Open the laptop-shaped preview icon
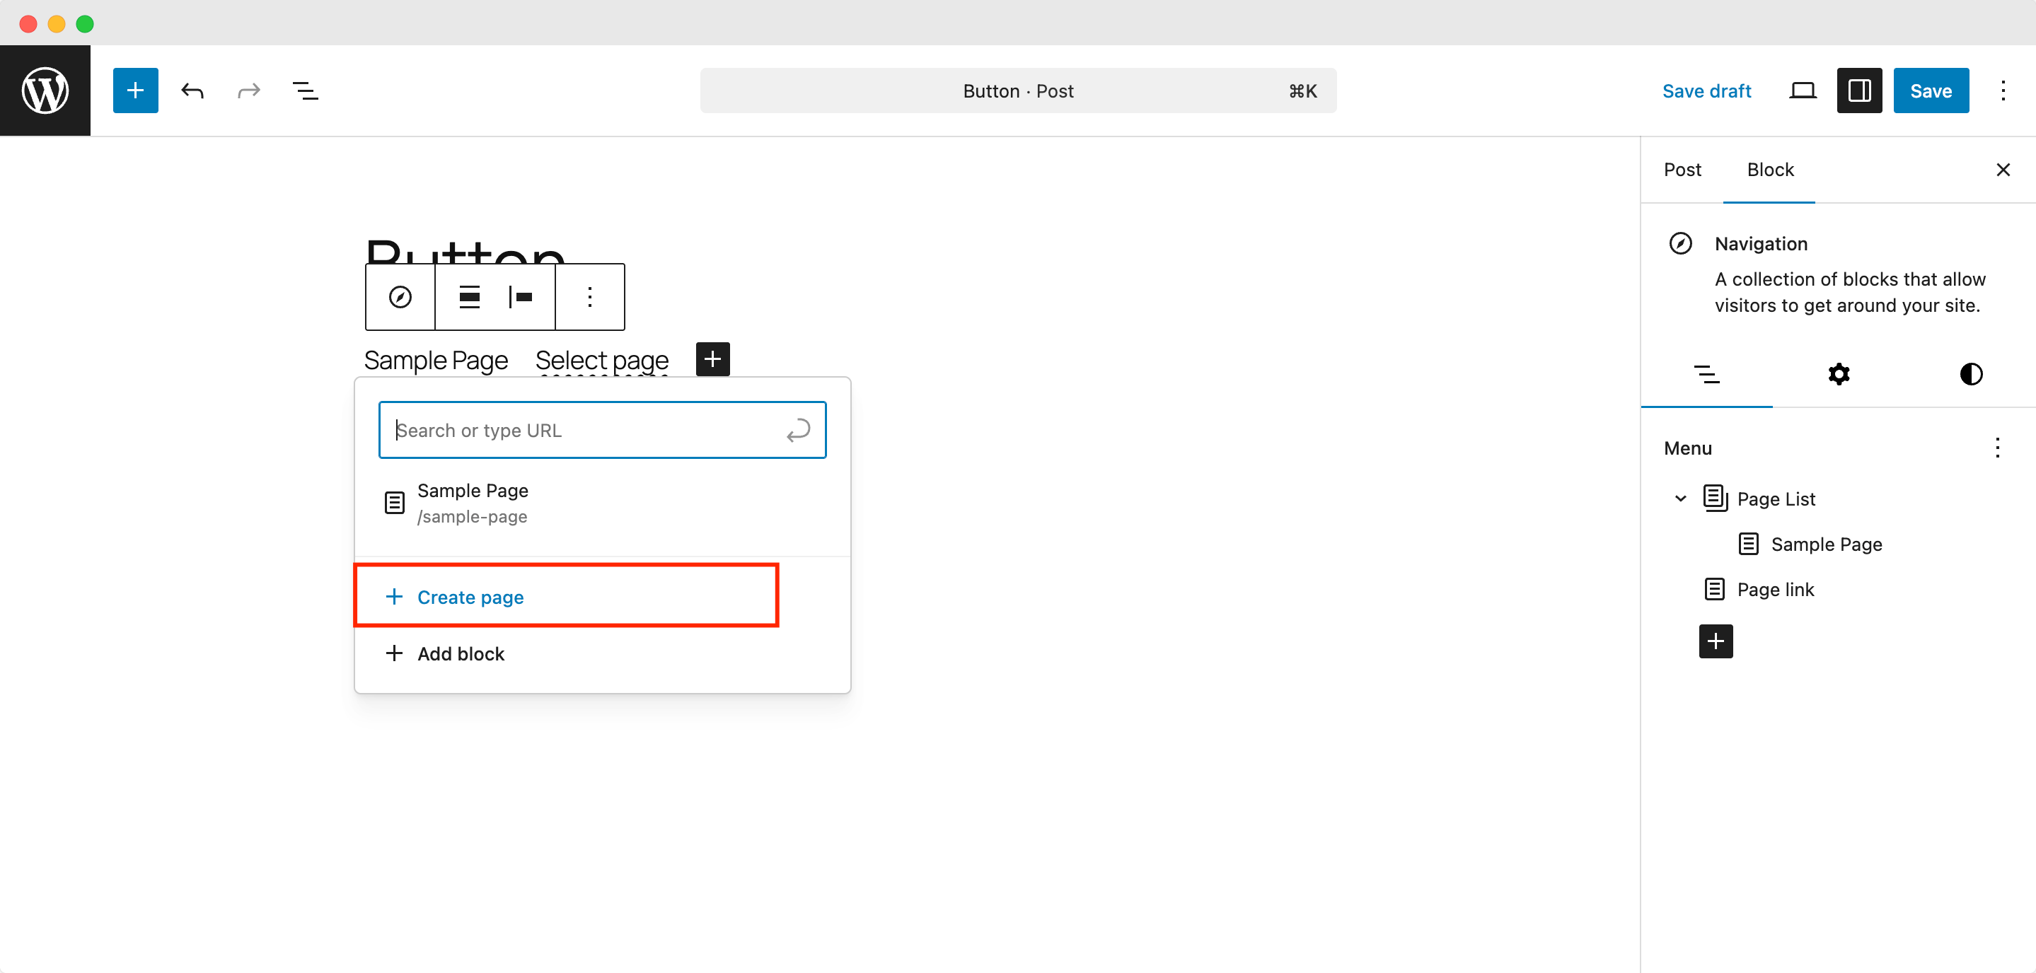 tap(1802, 91)
